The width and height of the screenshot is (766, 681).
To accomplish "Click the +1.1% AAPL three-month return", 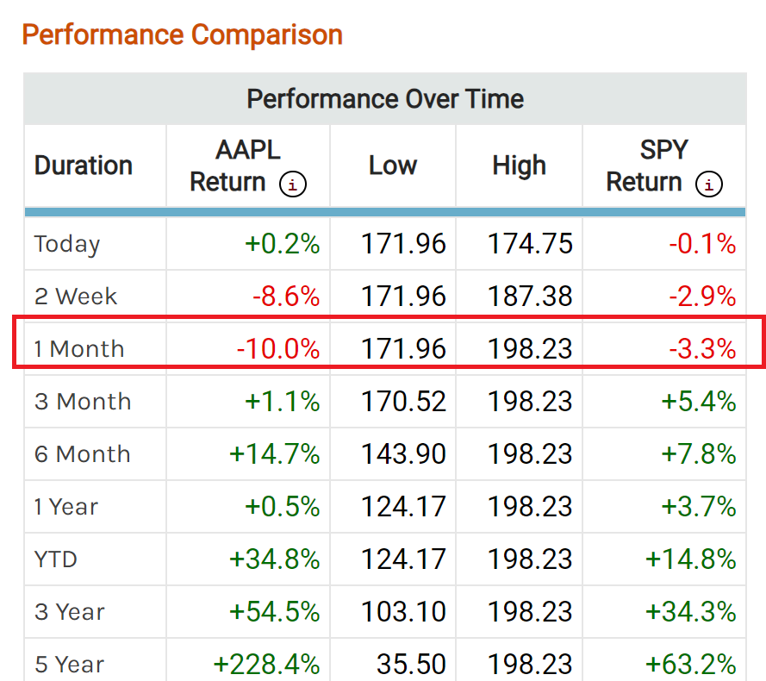I will 283,402.
